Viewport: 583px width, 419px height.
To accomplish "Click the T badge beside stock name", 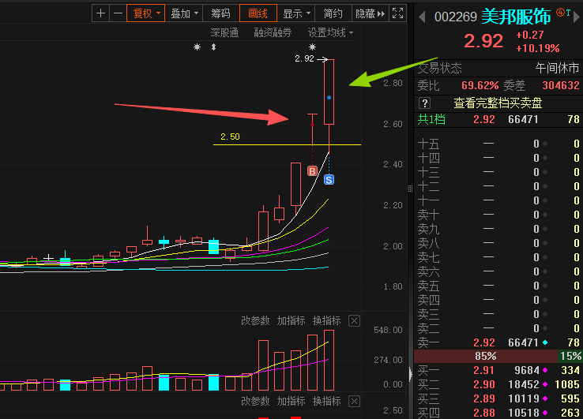I will click(568, 13).
